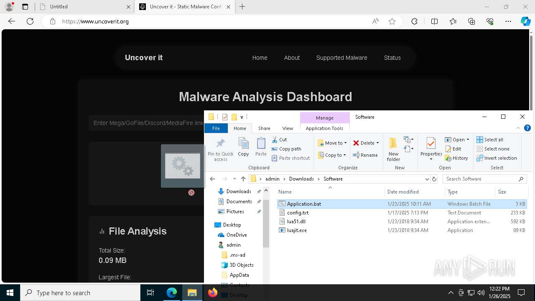Click the Search Software input box
Viewport: 535px width, 301px height.
tap(484, 179)
